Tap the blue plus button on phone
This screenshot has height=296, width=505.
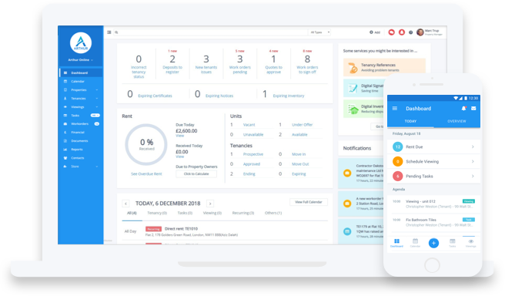(x=433, y=243)
